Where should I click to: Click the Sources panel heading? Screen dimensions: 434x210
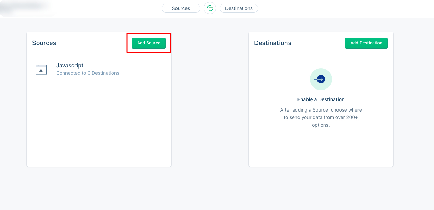[44, 43]
